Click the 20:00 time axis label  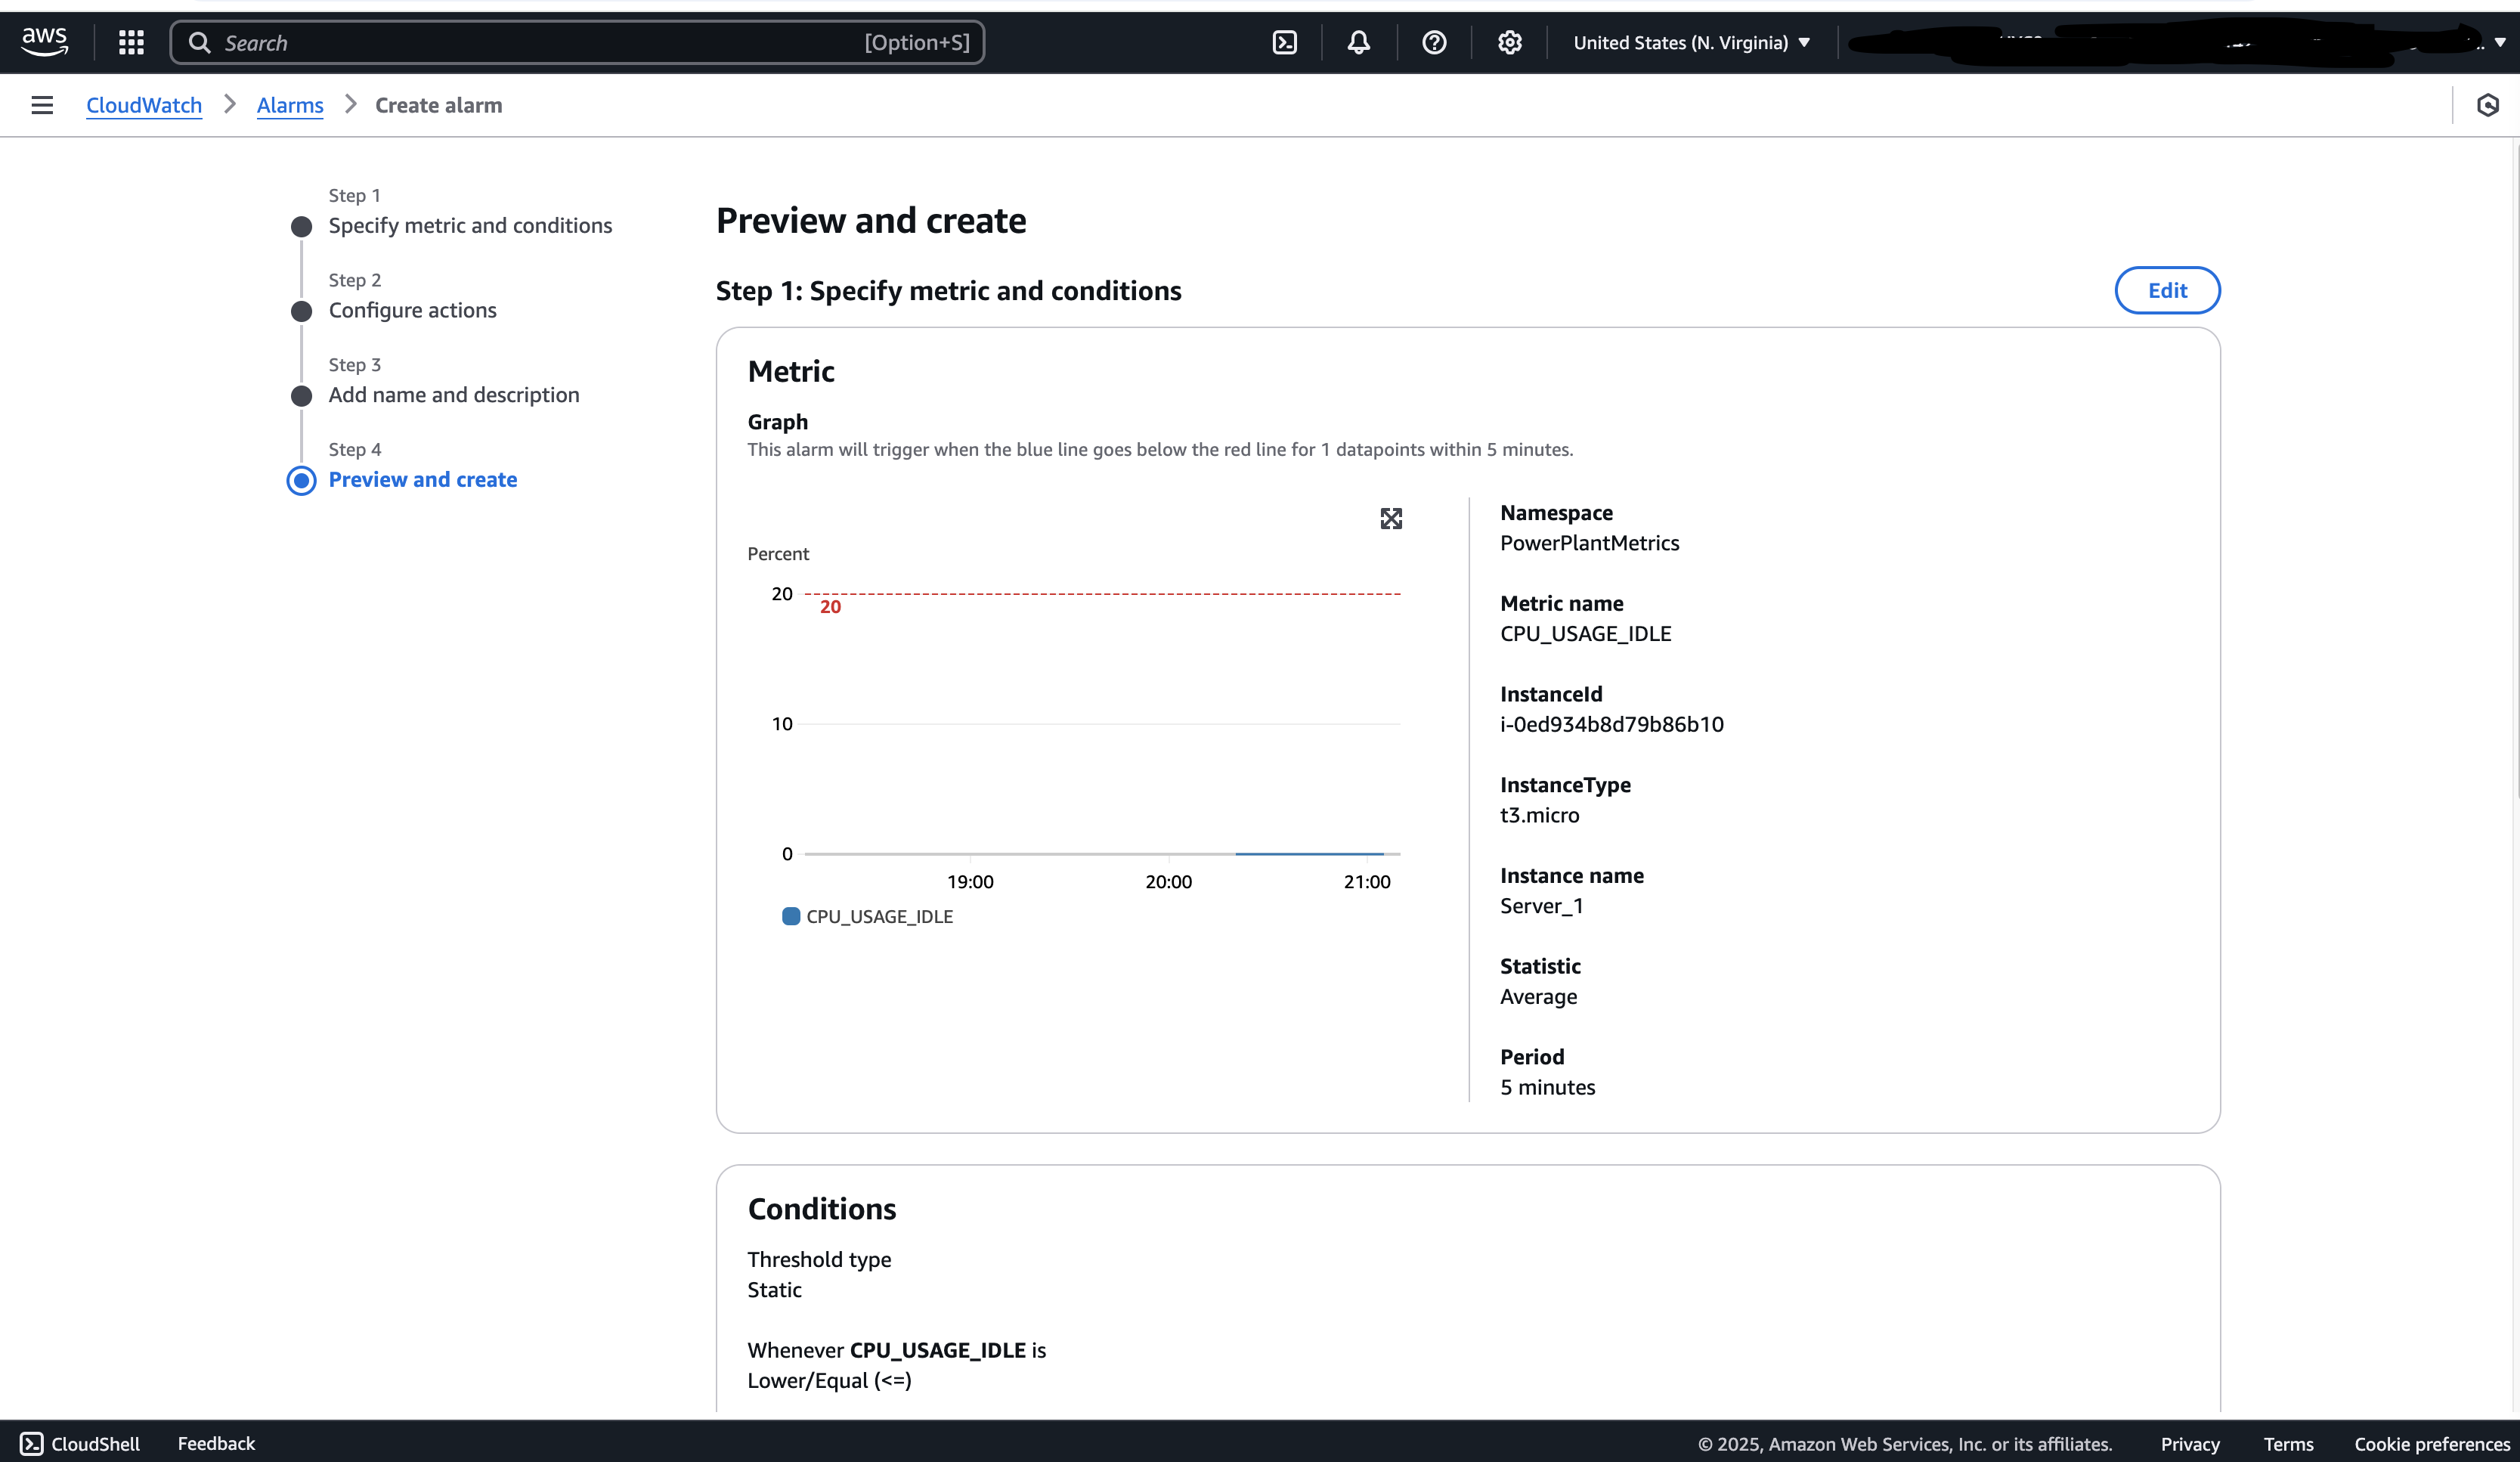point(1169,882)
